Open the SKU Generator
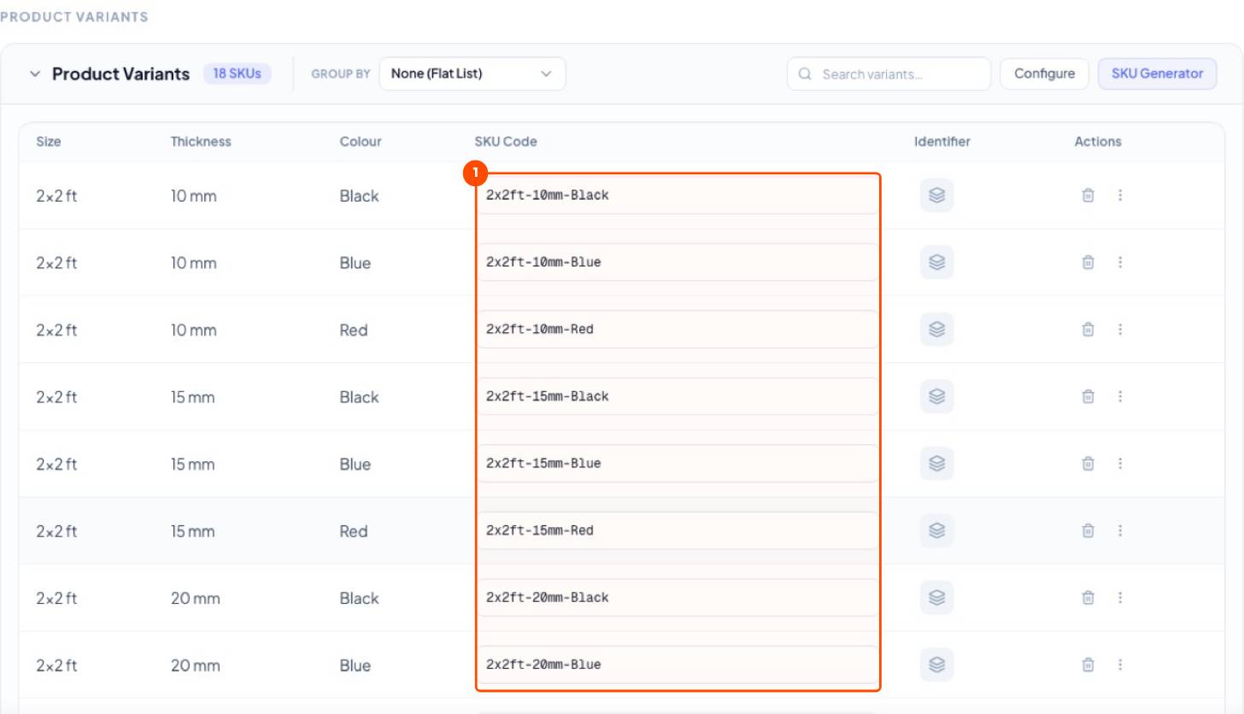Screen dimensions: 1244x714 pyautogui.click(x=1157, y=73)
